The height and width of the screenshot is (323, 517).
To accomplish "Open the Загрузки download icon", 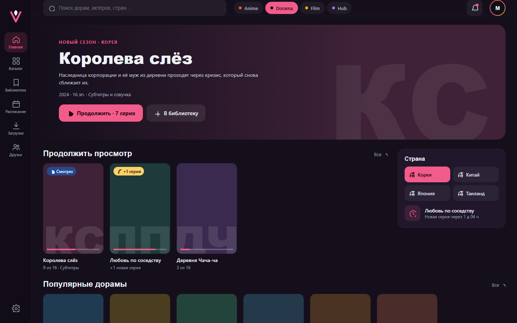I will [x=16, y=128].
